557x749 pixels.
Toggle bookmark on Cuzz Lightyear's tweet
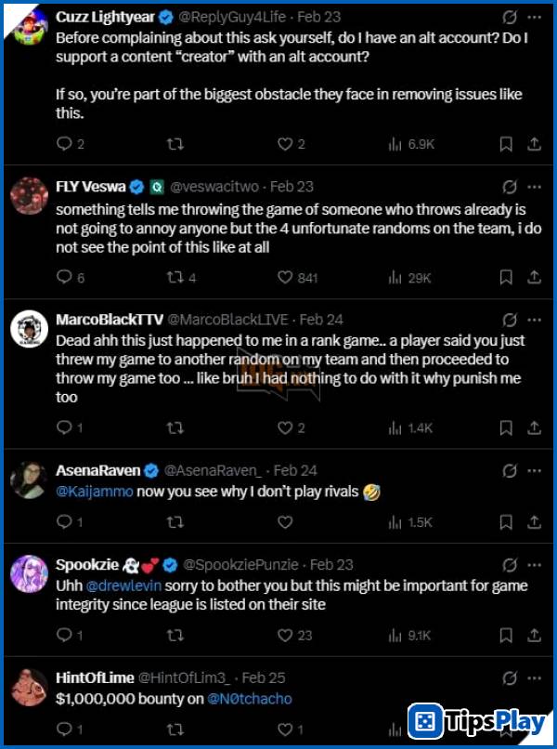tap(505, 144)
